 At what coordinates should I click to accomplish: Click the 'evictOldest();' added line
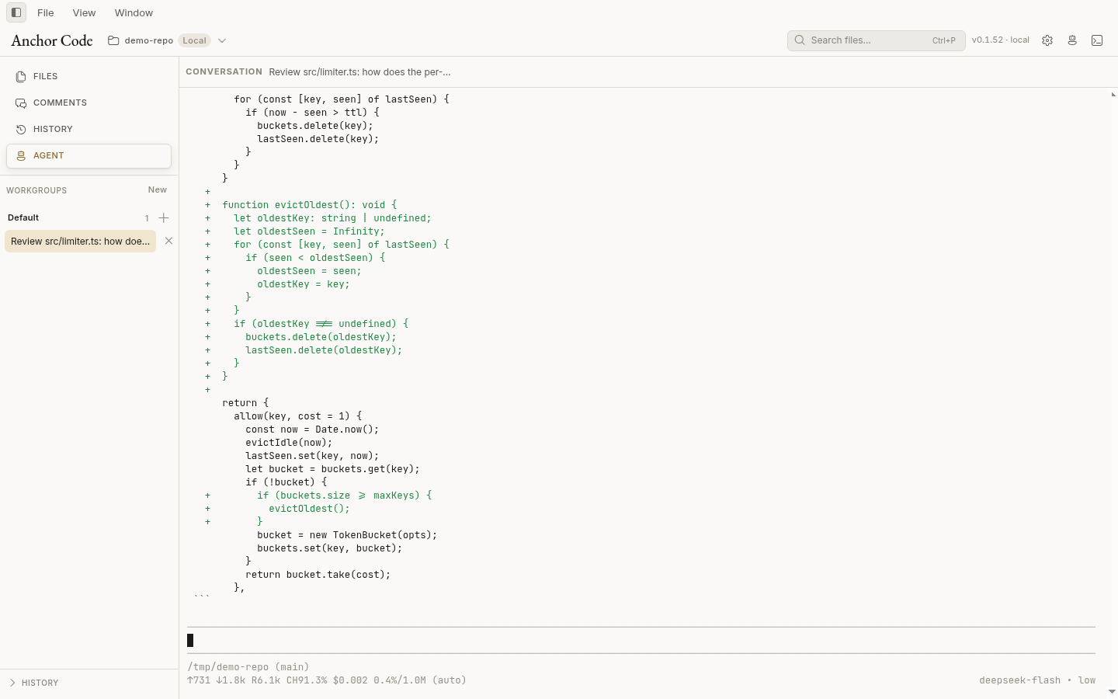coord(310,509)
